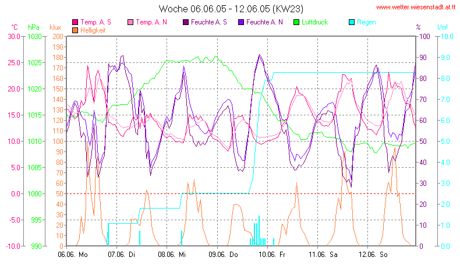Viewport: 460px width, 268px height.
Task: Click the Temp. A. N legend color swatch
Action: pos(130,22)
